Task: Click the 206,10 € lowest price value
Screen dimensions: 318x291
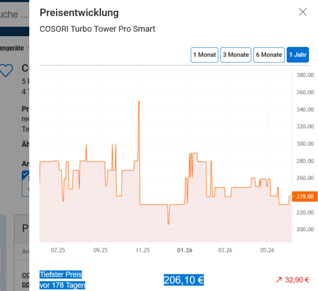Action: 184,280
